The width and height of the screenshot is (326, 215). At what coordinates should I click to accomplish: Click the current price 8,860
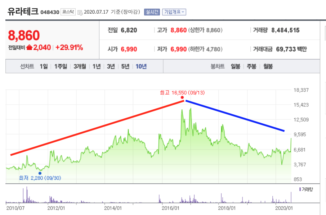pyautogui.click(x=24, y=35)
